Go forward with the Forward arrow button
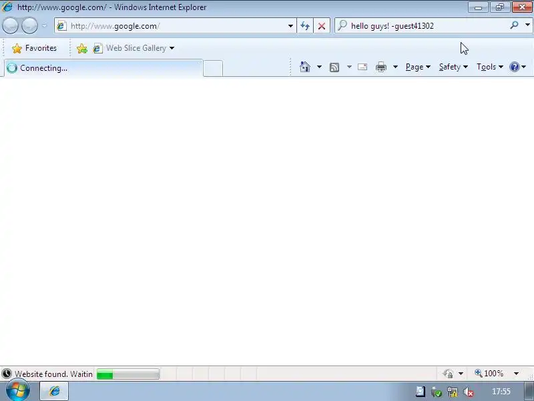Image resolution: width=534 pixels, height=401 pixels. tap(29, 26)
